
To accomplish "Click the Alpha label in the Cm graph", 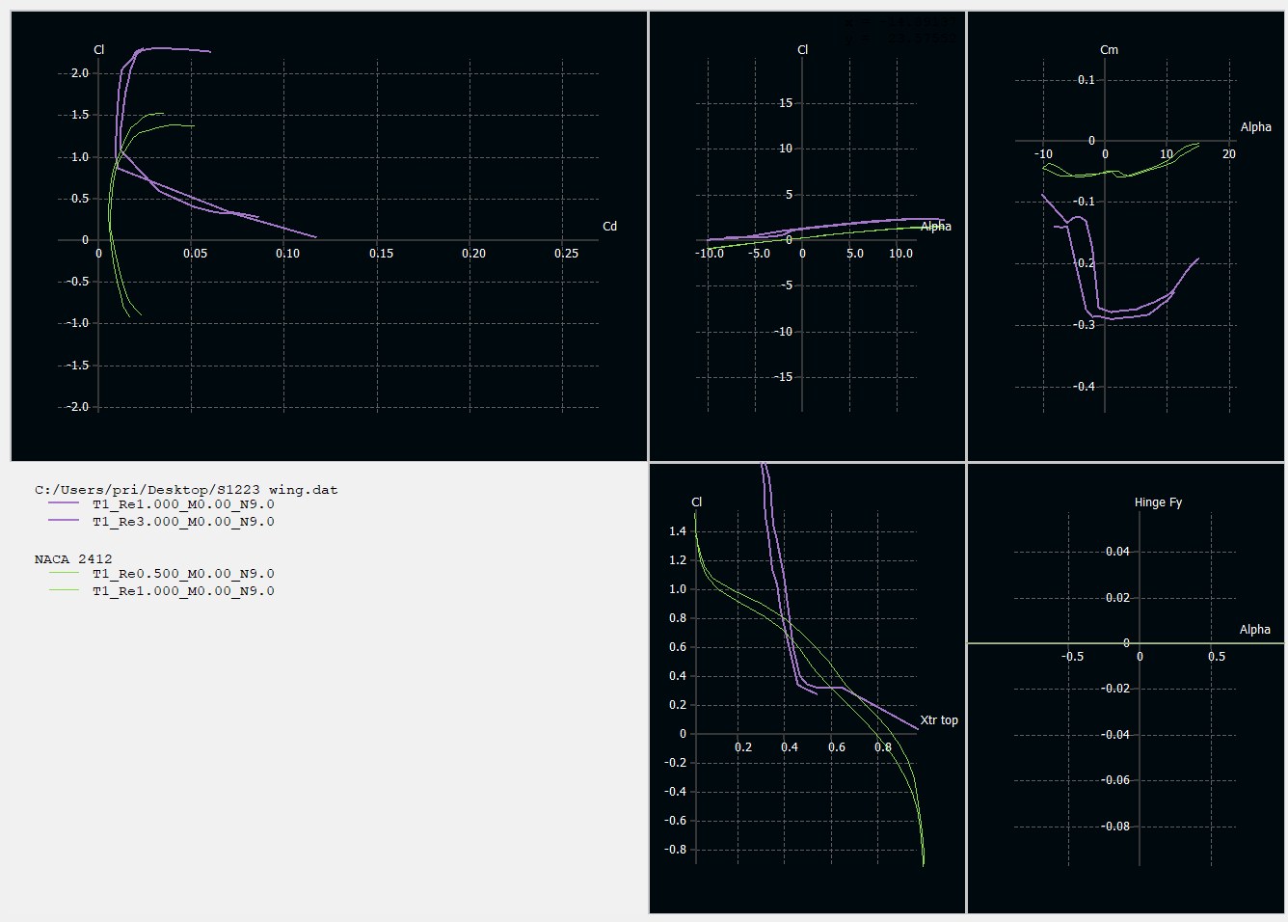I will pyautogui.click(x=1256, y=127).
